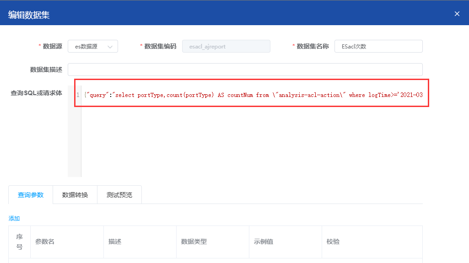Focus the 数据集名称 input field
This screenshot has width=469, height=263.
coord(378,46)
